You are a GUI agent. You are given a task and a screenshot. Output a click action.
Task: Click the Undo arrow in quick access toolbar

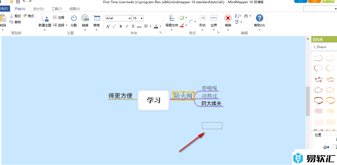pos(24,2)
